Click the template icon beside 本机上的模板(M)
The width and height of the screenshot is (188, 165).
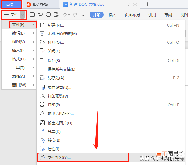pyautogui.click(x=42, y=34)
